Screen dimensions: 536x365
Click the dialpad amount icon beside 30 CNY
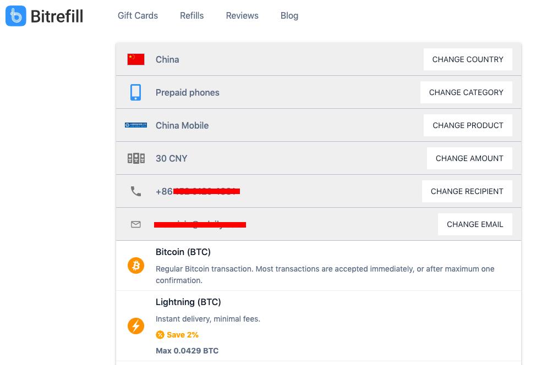(x=136, y=158)
